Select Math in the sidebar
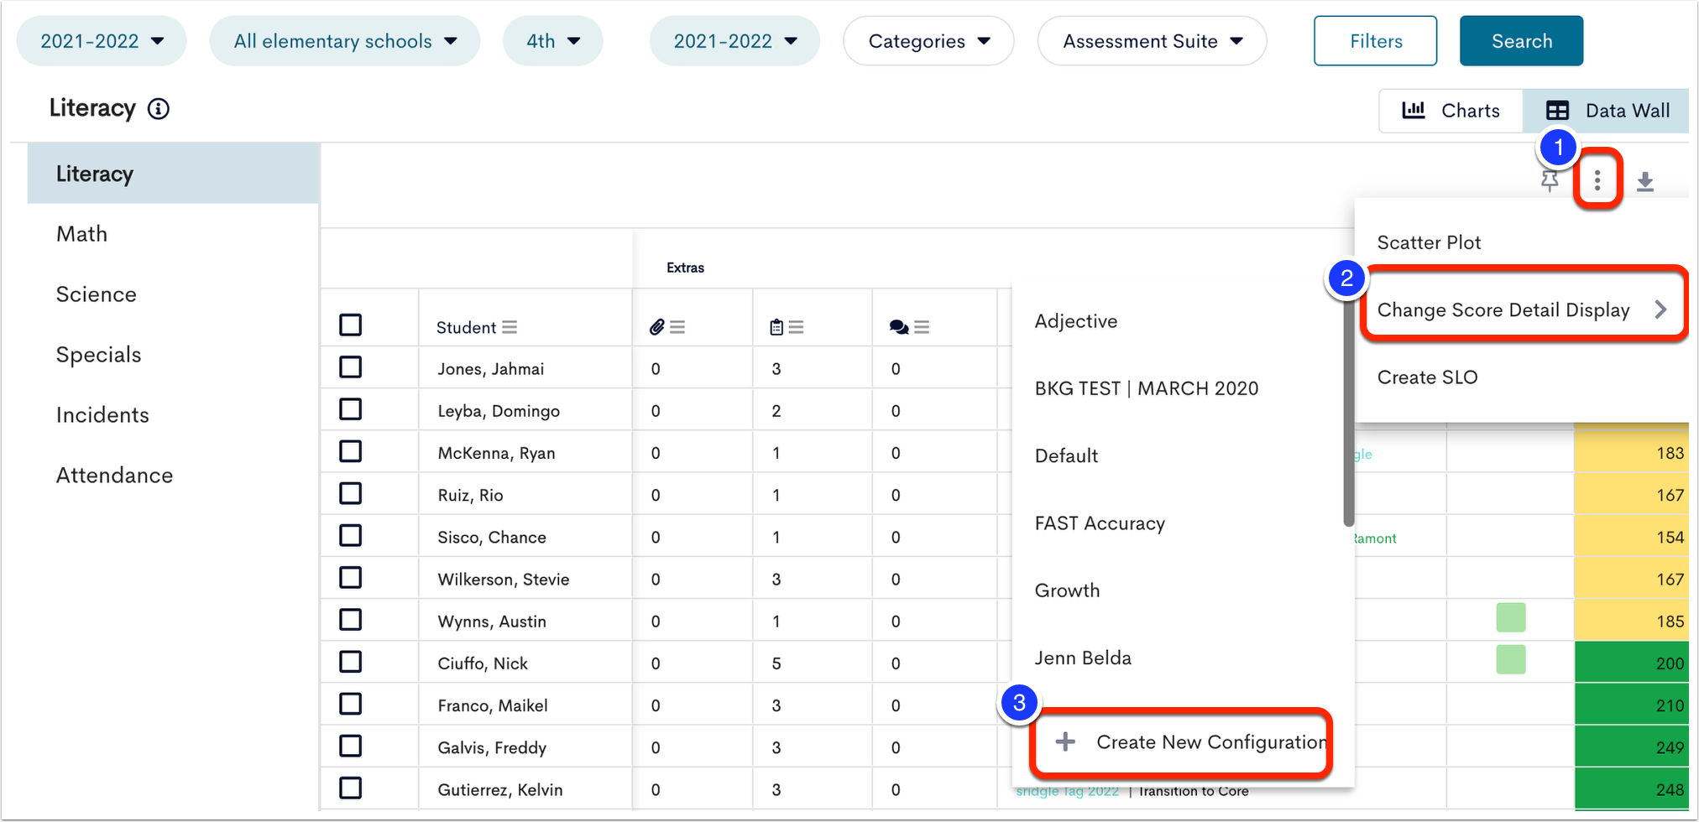1699x822 pixels. click(174, 234)
